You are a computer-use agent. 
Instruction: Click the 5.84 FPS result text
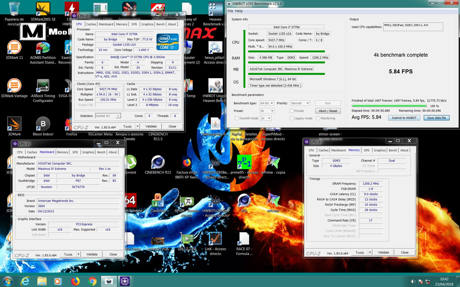[x=401, y=71]
